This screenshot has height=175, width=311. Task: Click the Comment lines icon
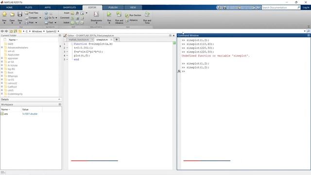[x=72, y=18]
